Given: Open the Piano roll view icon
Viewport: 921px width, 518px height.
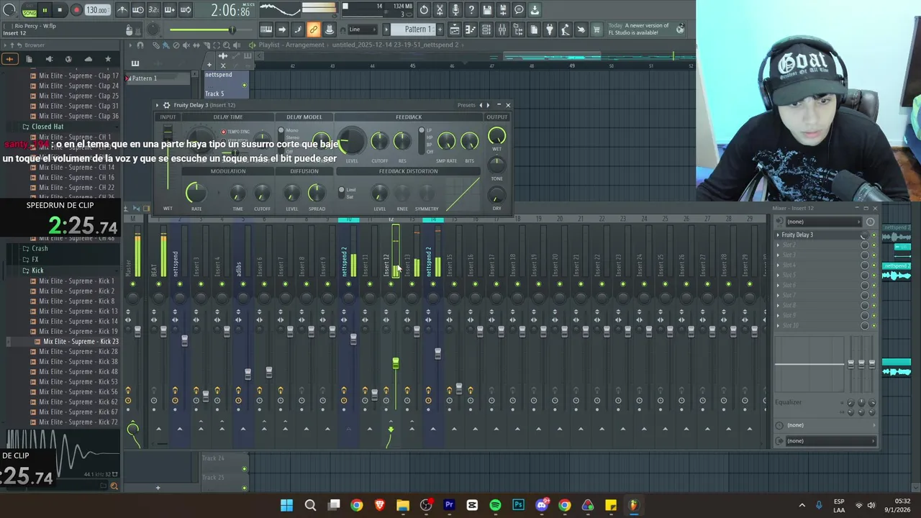Looking at the screenshot, I should point(471,29).
